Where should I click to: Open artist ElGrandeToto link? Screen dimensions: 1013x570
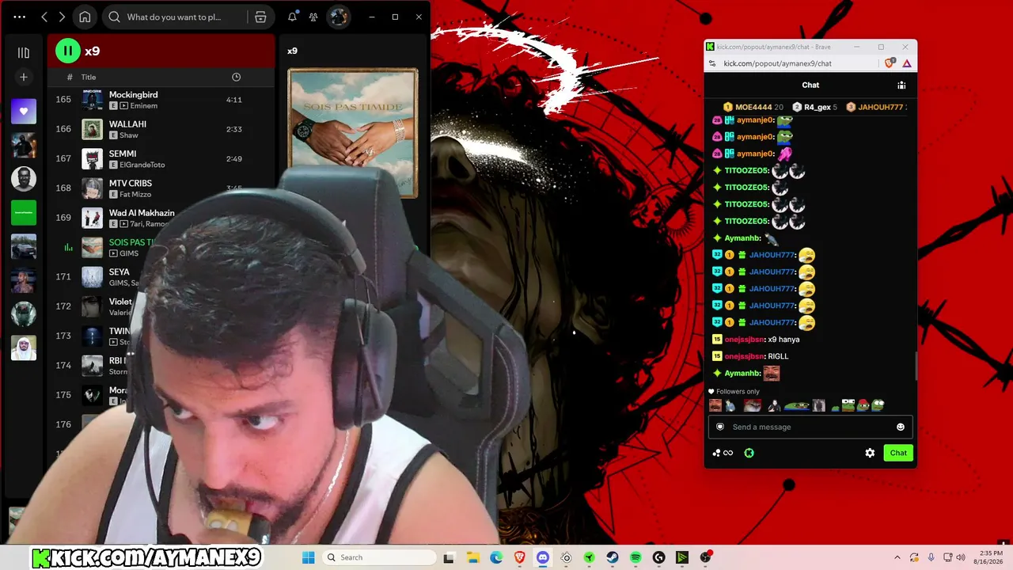142,165
